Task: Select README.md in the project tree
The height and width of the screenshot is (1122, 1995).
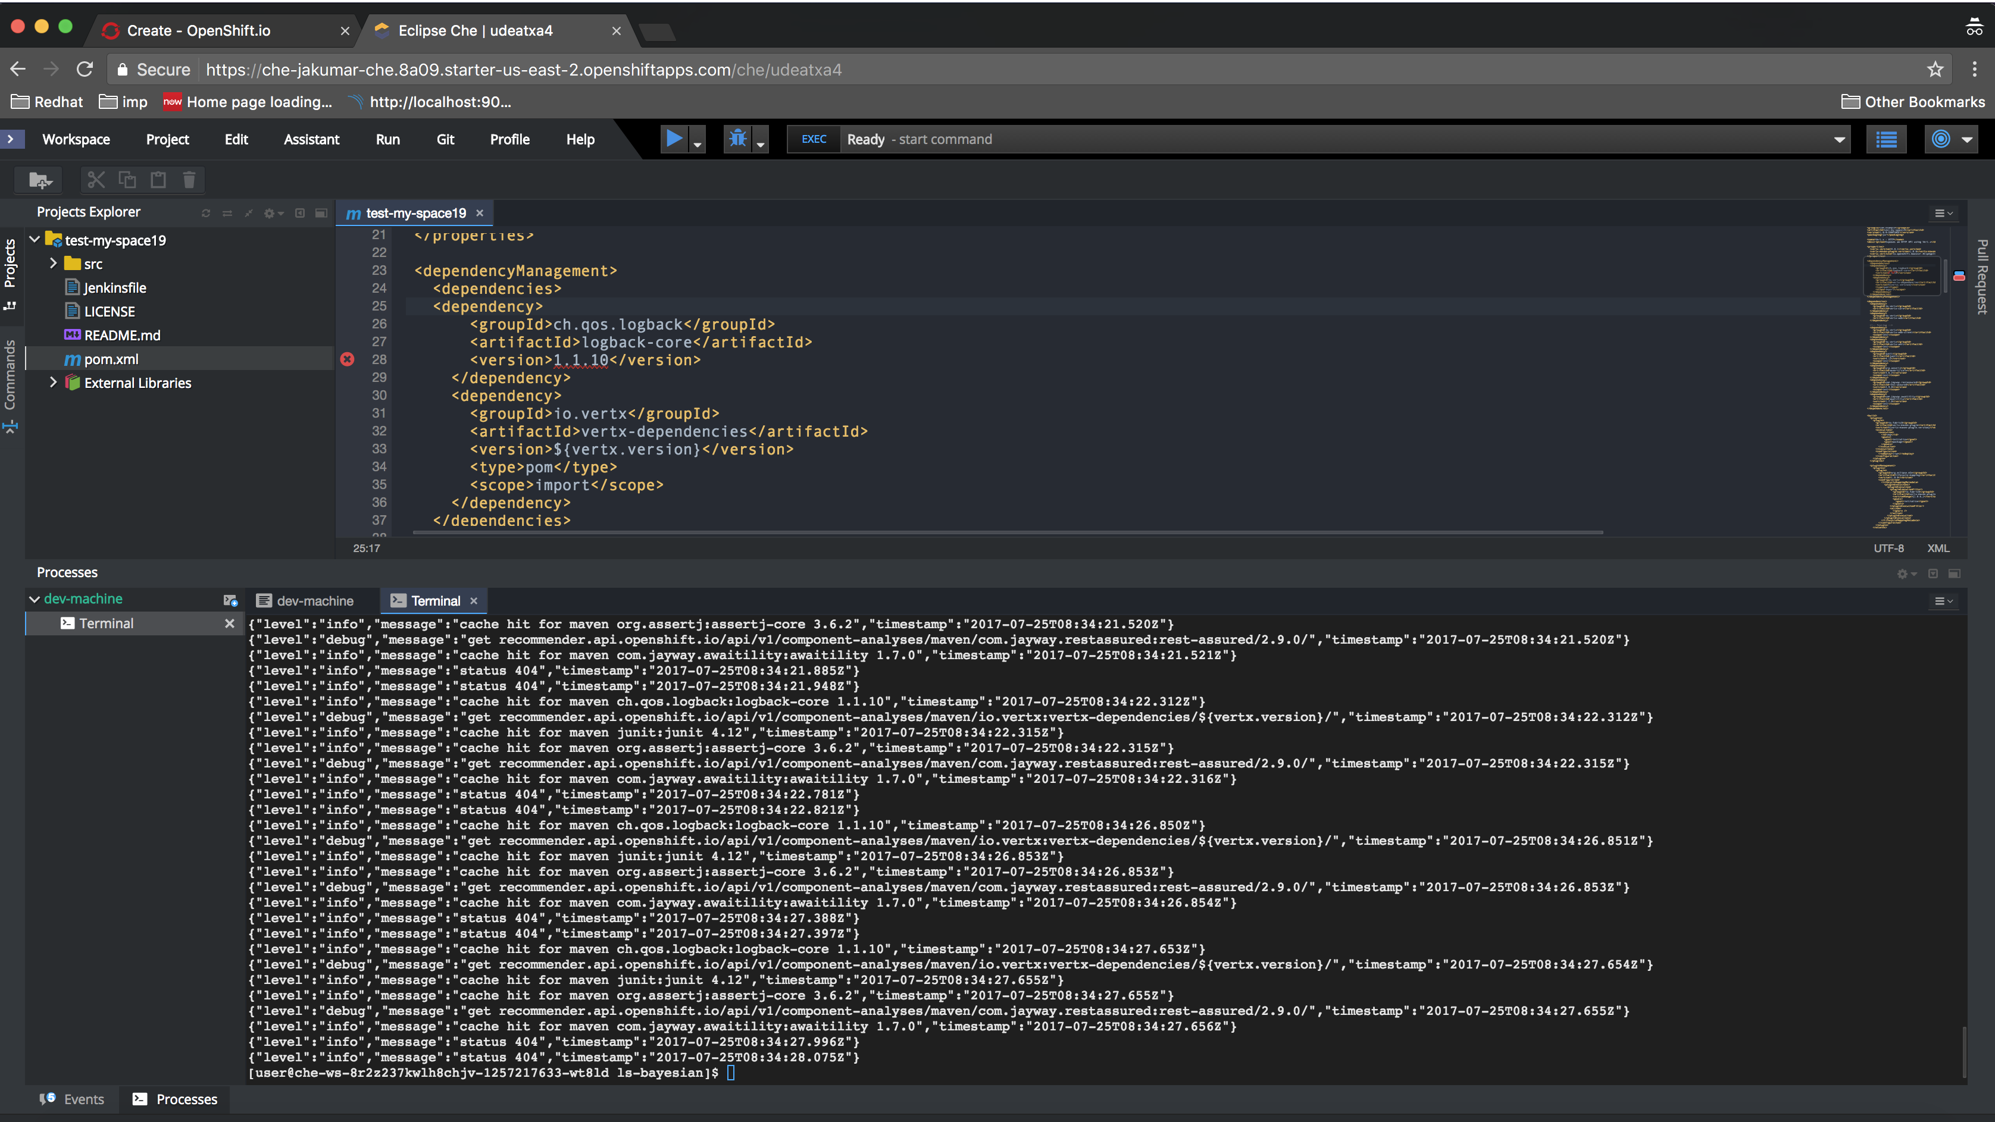Action: click(x=121, y=336)
